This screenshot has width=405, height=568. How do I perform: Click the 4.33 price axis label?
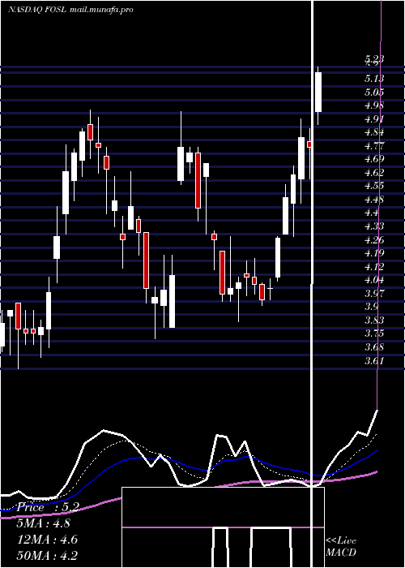[374, 226]
